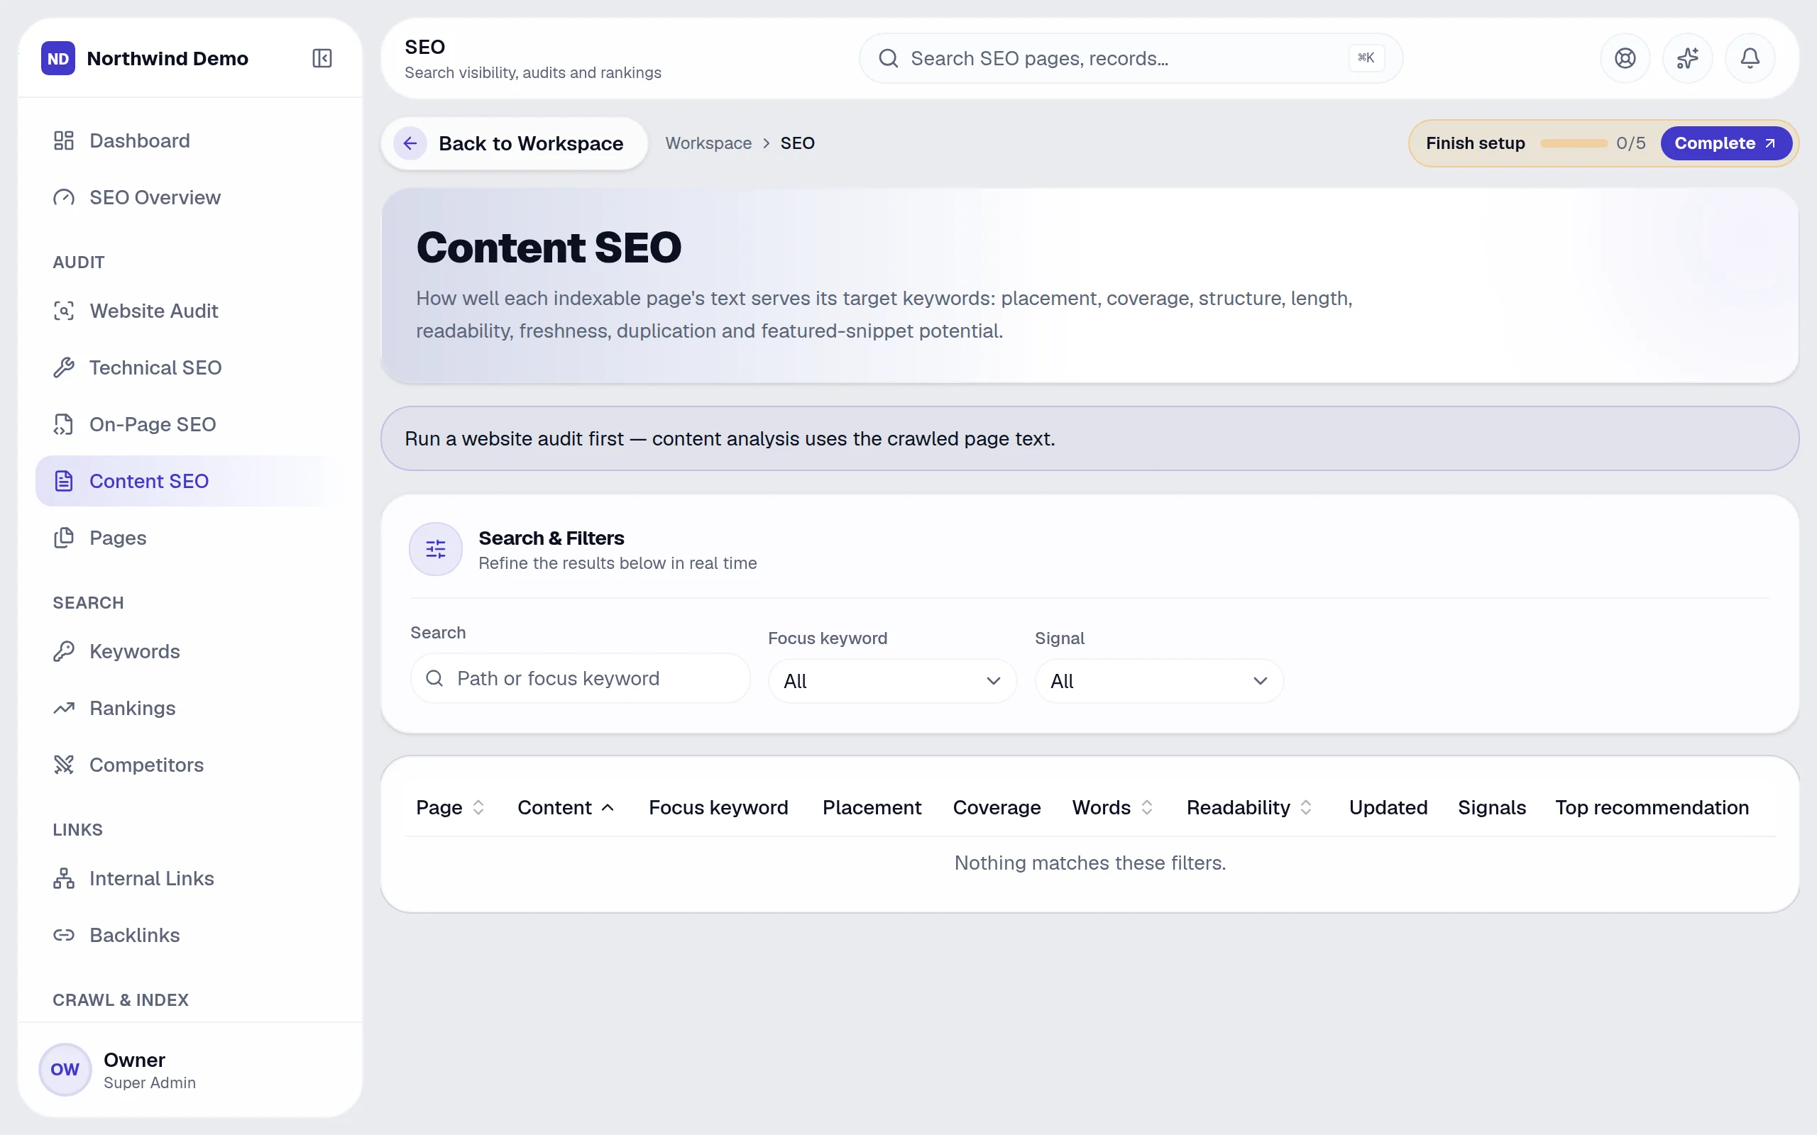The width and height of the screenshot is (1817, 1135).
Task: Sort table by Words column
Action: click(x=1112, y=808)
